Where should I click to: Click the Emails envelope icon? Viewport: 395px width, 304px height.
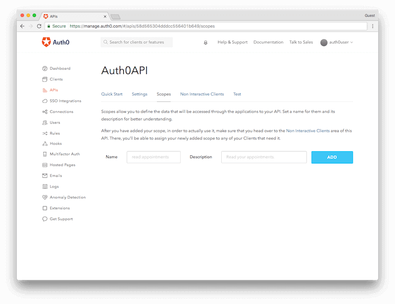45,175
